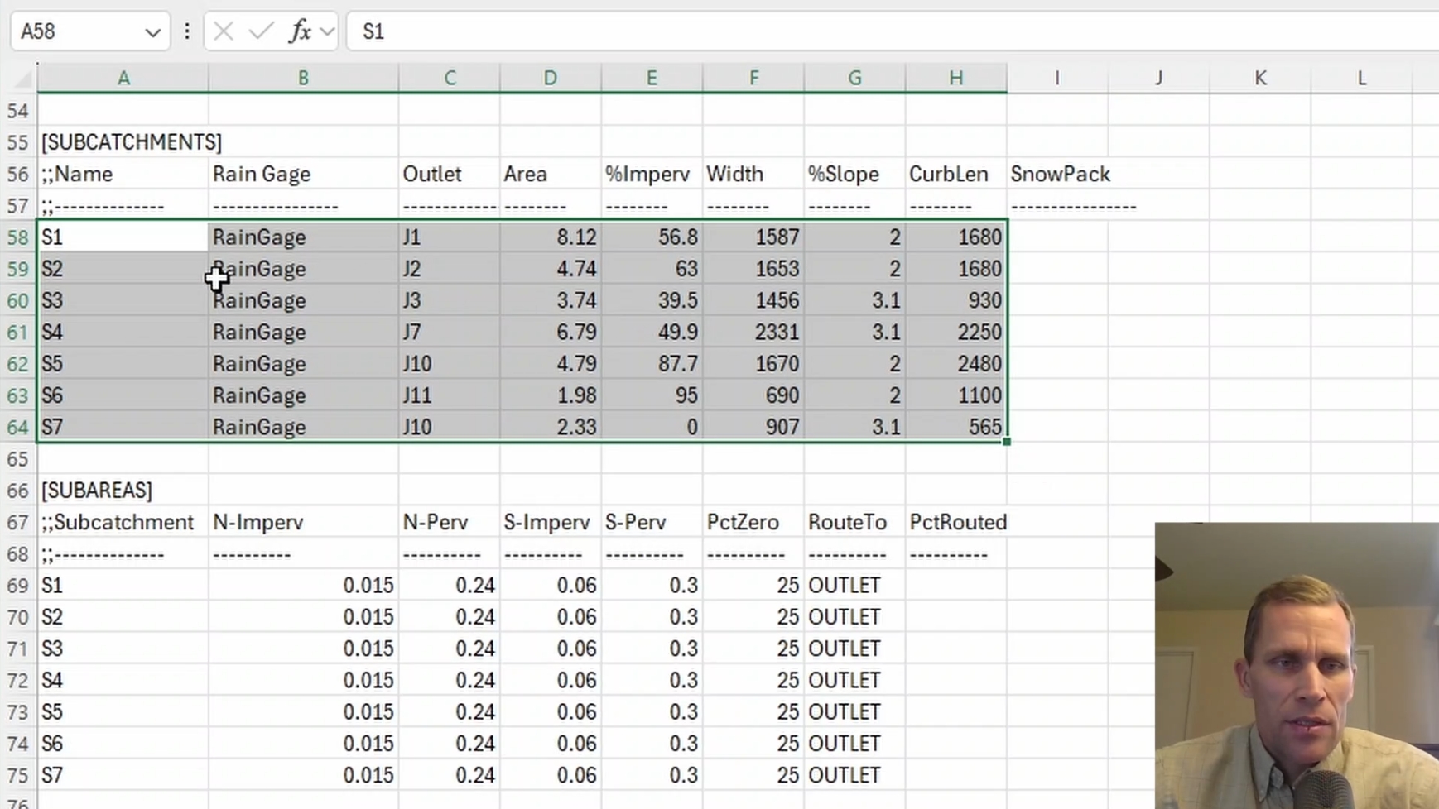This screenshot has height=809, width=1439.
Task: Click the [SUBAREAS] cell
Action: click(123, 491)
